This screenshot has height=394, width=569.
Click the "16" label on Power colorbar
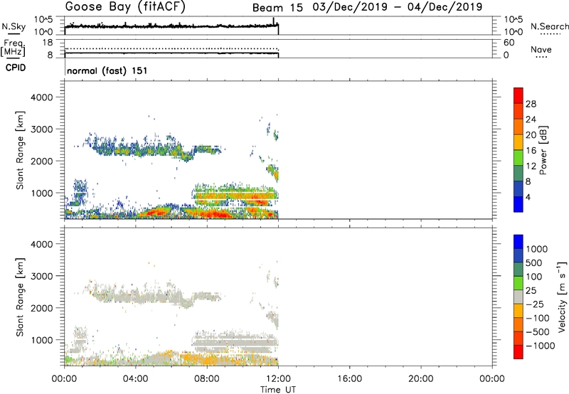tap(531, 151)
